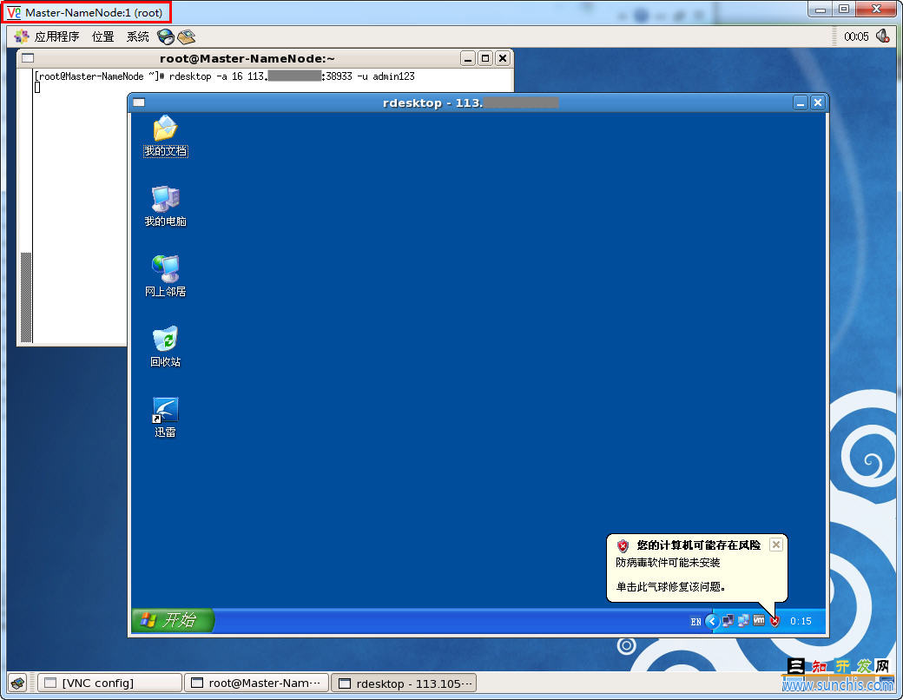The height and width of the screenshot is (700, 903).
Task: Click the terminal left scrollbar thumb
Action: [26, 297]
